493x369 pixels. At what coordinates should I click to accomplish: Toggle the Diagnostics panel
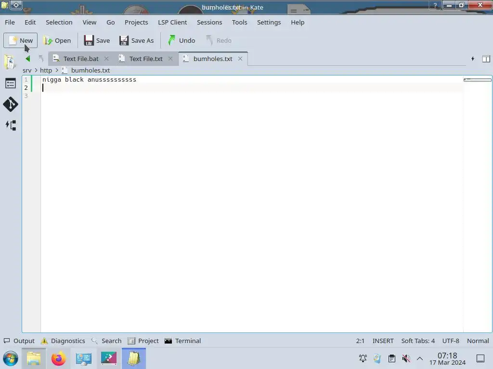click(63, 341)
